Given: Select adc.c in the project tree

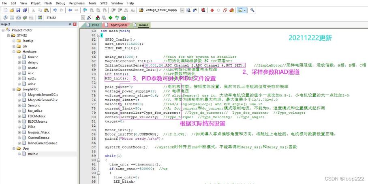Looking at the screenshot, I should (x=32, y=84).
